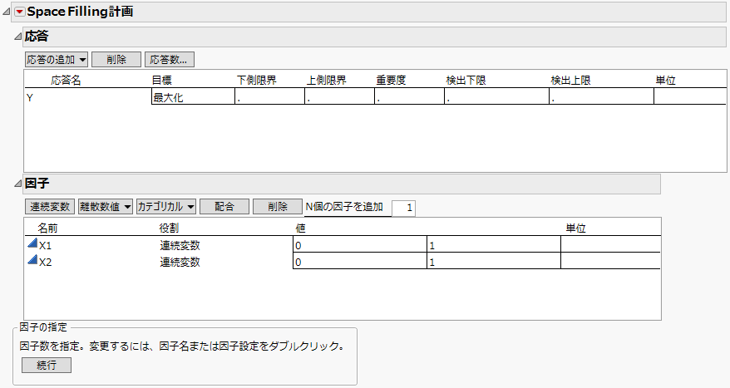This screenshot has height=388, width=730.
Task: Click the 名前 column header in factors table
Action: pos(47,228)
